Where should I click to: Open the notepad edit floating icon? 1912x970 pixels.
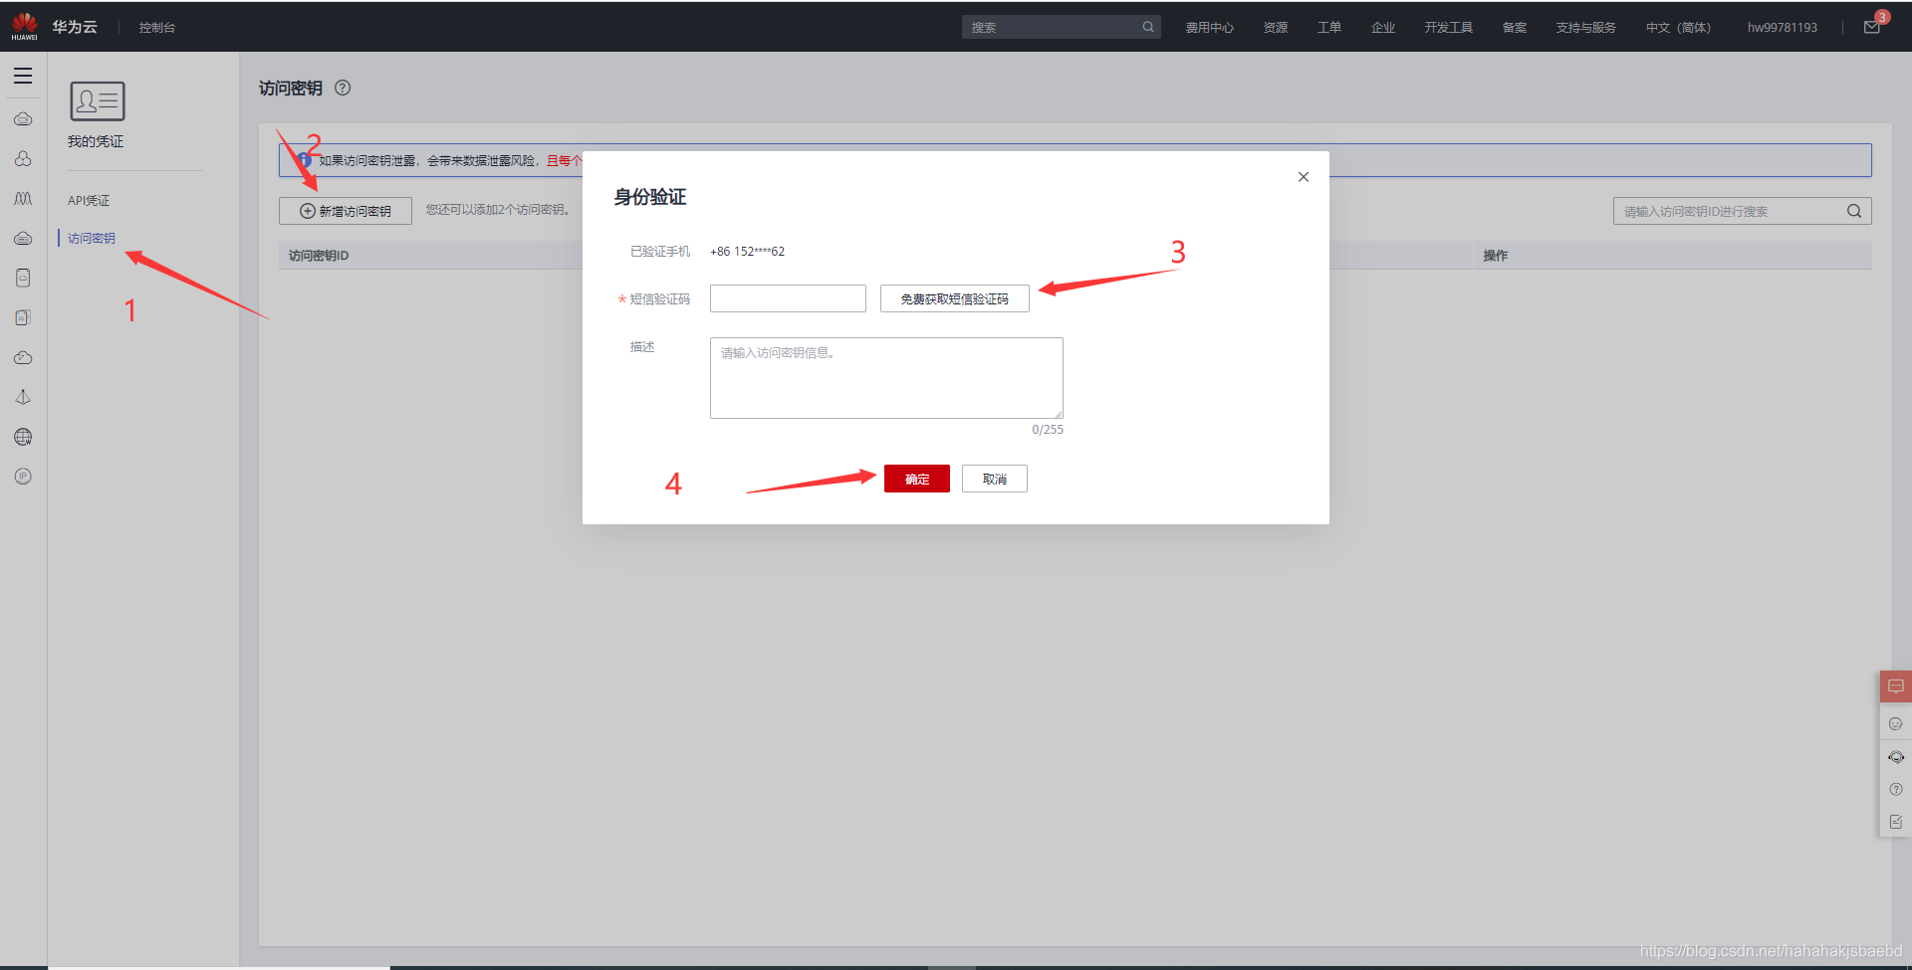tap(1896, 822)
